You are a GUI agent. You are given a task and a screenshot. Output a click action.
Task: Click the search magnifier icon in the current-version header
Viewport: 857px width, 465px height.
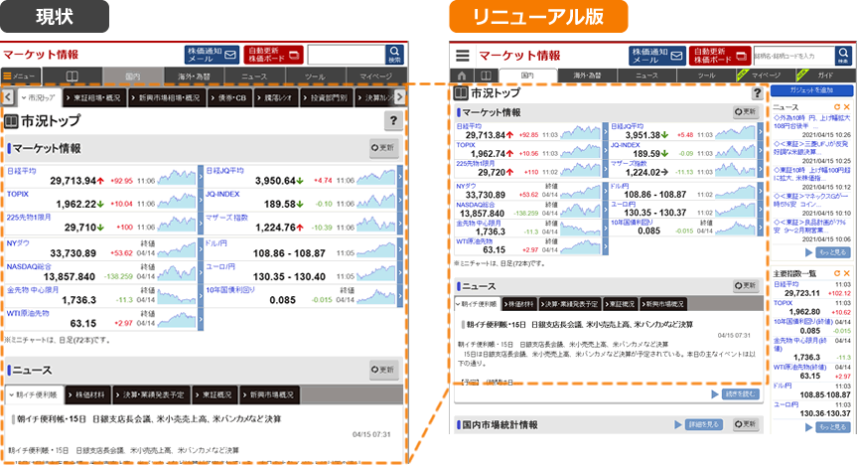click(x=395, y=55)
